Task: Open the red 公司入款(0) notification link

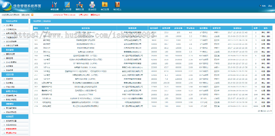Action: (x=83, y=14)
